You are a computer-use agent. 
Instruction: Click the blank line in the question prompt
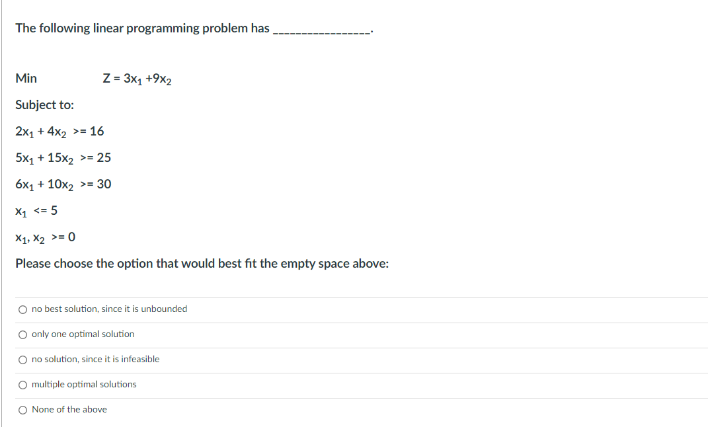click(x=321, y=29)
